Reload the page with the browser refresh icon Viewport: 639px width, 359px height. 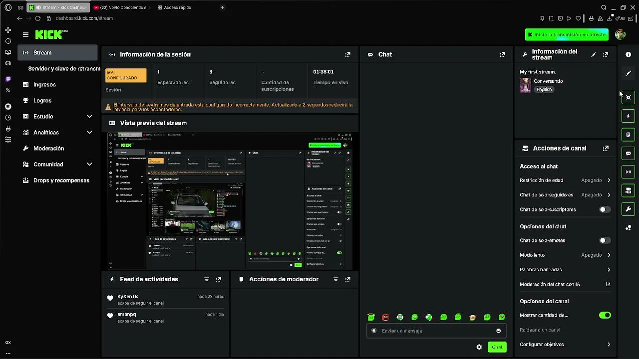coord(37,18)
